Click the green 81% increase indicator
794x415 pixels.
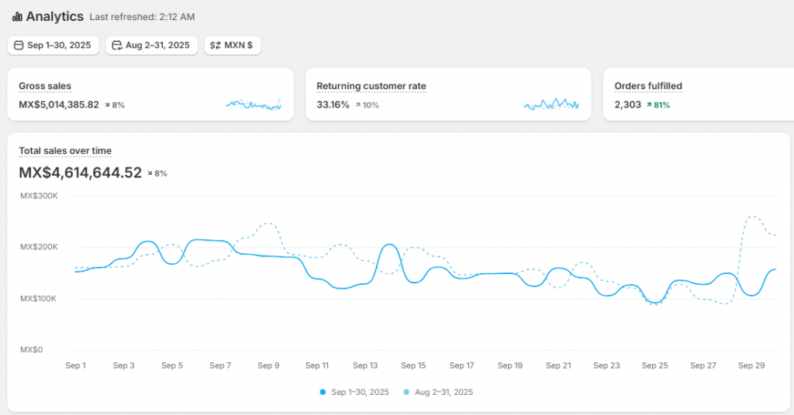pos(658,105)
